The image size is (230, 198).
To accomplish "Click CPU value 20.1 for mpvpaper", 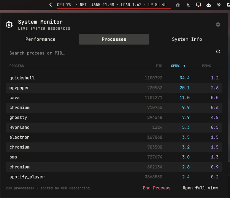I will (184, 88).
